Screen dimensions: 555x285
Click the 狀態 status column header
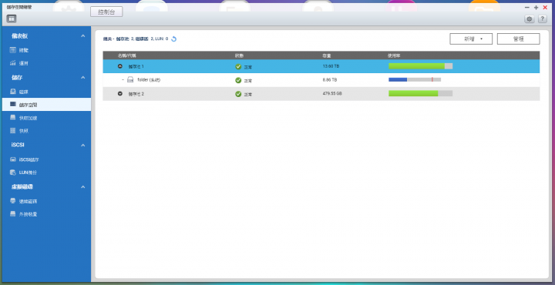(239, 55)
